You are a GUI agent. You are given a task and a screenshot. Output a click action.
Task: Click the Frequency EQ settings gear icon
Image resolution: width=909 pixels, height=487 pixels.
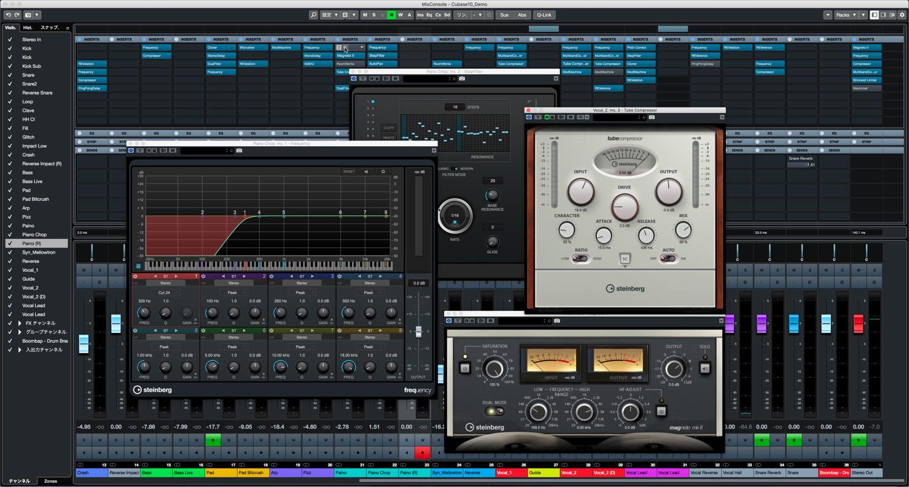click(x=383, y=171)
